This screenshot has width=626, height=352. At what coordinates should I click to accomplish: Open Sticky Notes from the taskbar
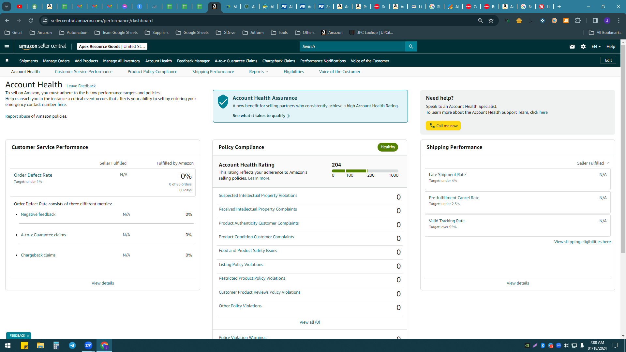pos(24,345)
